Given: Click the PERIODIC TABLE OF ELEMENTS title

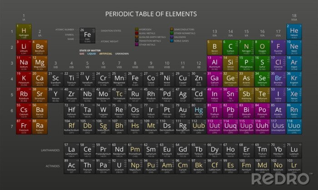Looking at the screenshot, I should [151, 14].
